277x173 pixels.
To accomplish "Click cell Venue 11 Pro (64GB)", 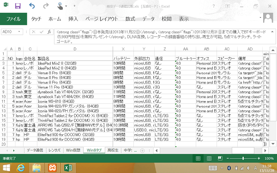I will point(75,87).
